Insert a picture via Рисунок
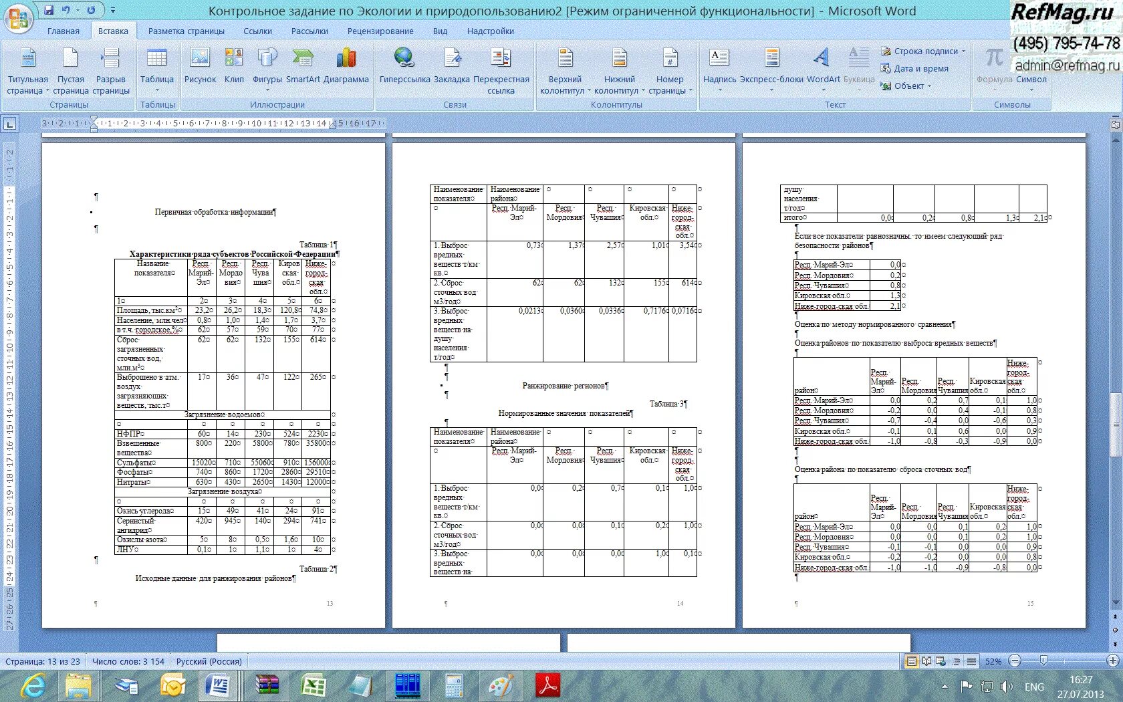 pyautogui.click(x=200, y=66)
